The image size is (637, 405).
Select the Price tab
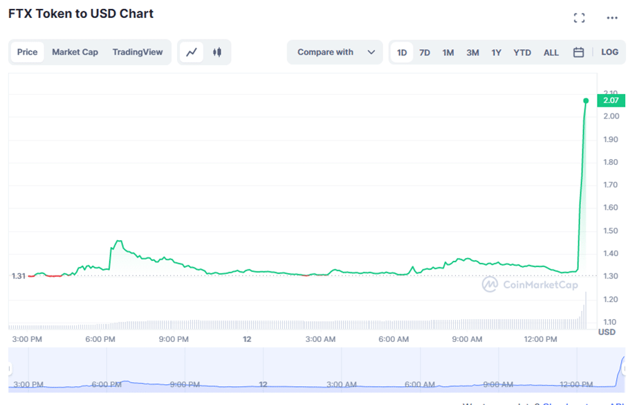27,52
